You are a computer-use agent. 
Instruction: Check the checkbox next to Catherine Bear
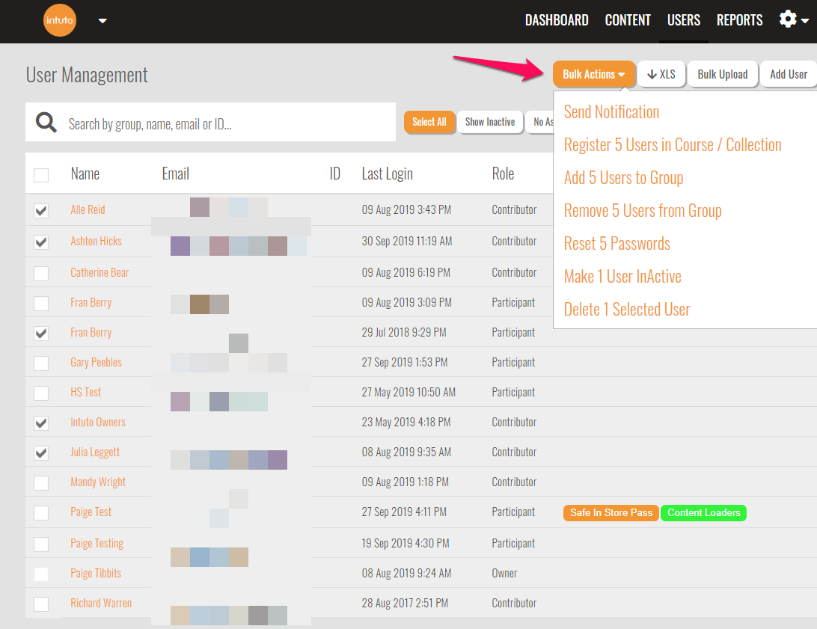[41, 272]
